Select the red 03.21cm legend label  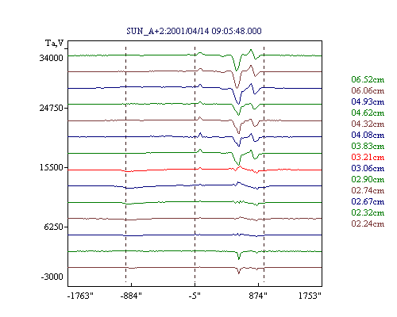(x=368, y=157)
